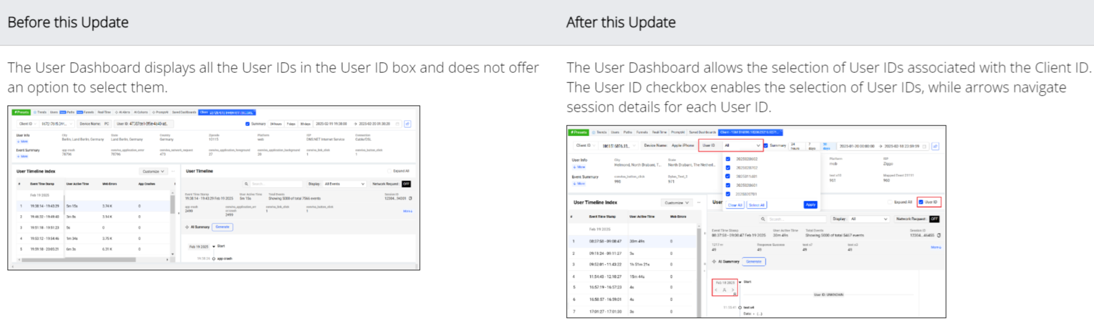Click the search magnifier icon in the Before User Timeline
Screen dimensions: 1094x325
pos(246,184)
